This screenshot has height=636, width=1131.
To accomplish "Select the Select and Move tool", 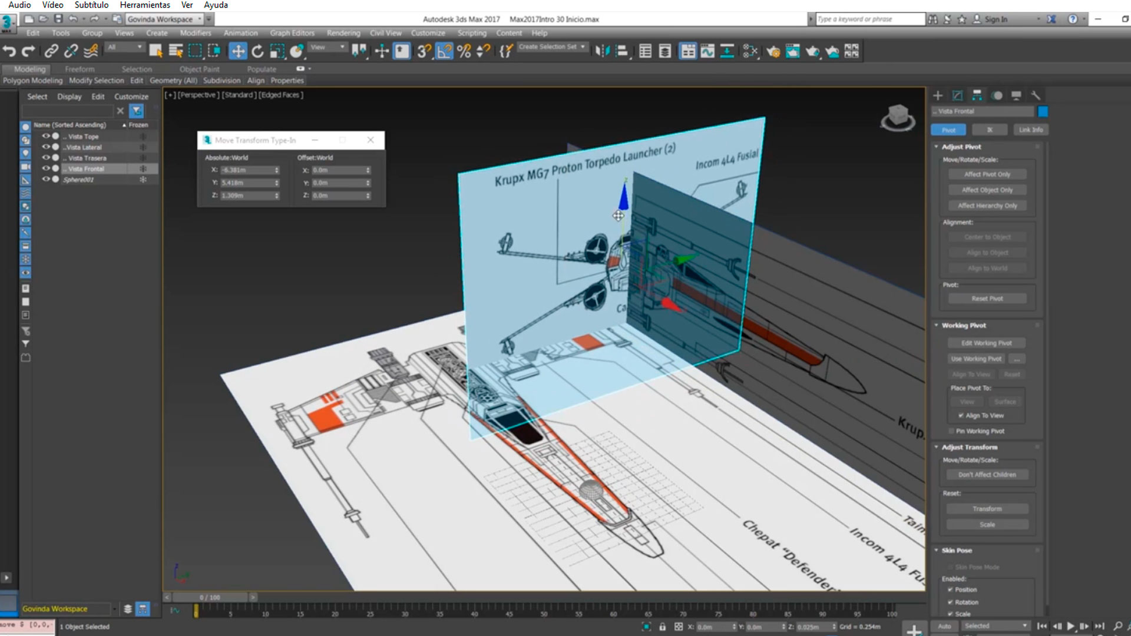I will [237, 51].
